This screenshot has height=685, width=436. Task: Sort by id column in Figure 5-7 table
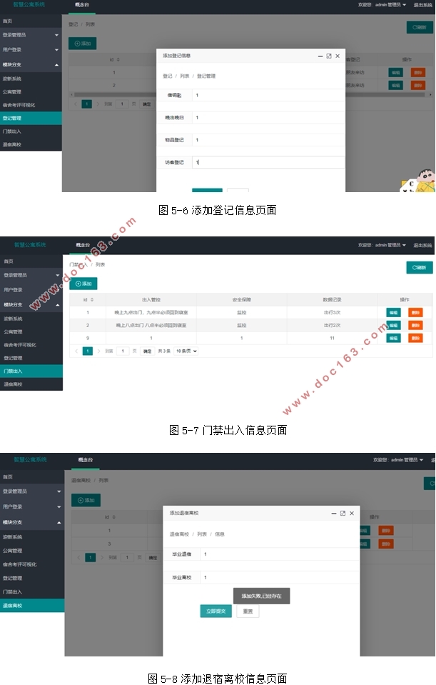coord(91,300)
